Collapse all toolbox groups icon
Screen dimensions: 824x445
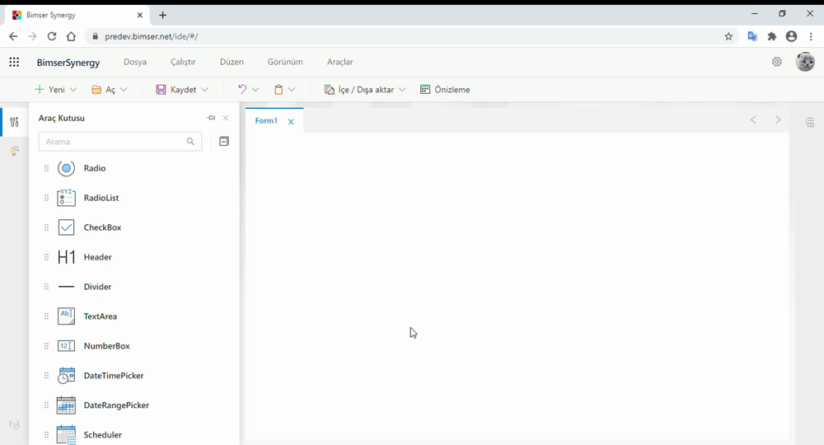tap(223, 142)
